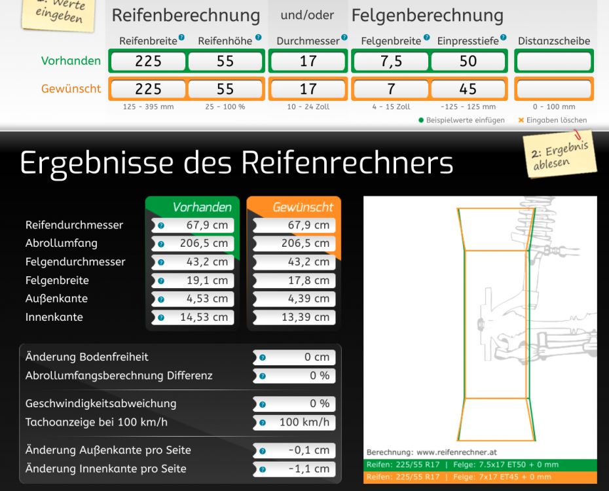Open help icon for Reifendurchmesser result
This screenshot has height=491, width=609.
[x=161, y=226]
